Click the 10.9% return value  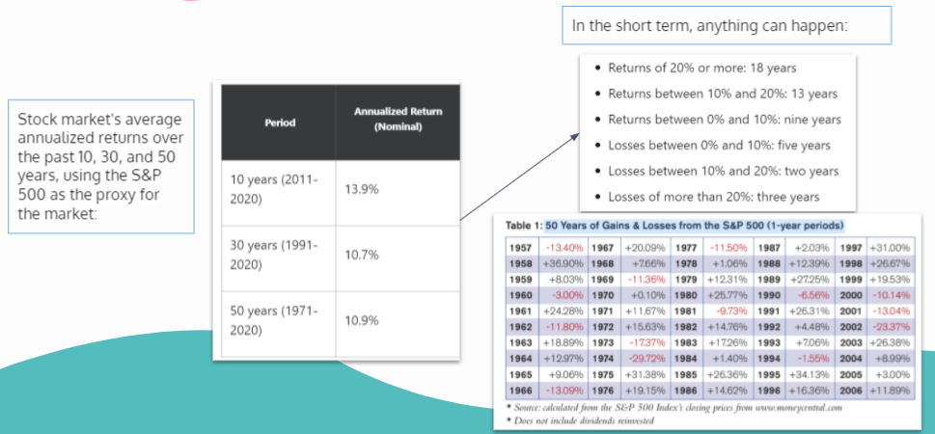361,321
